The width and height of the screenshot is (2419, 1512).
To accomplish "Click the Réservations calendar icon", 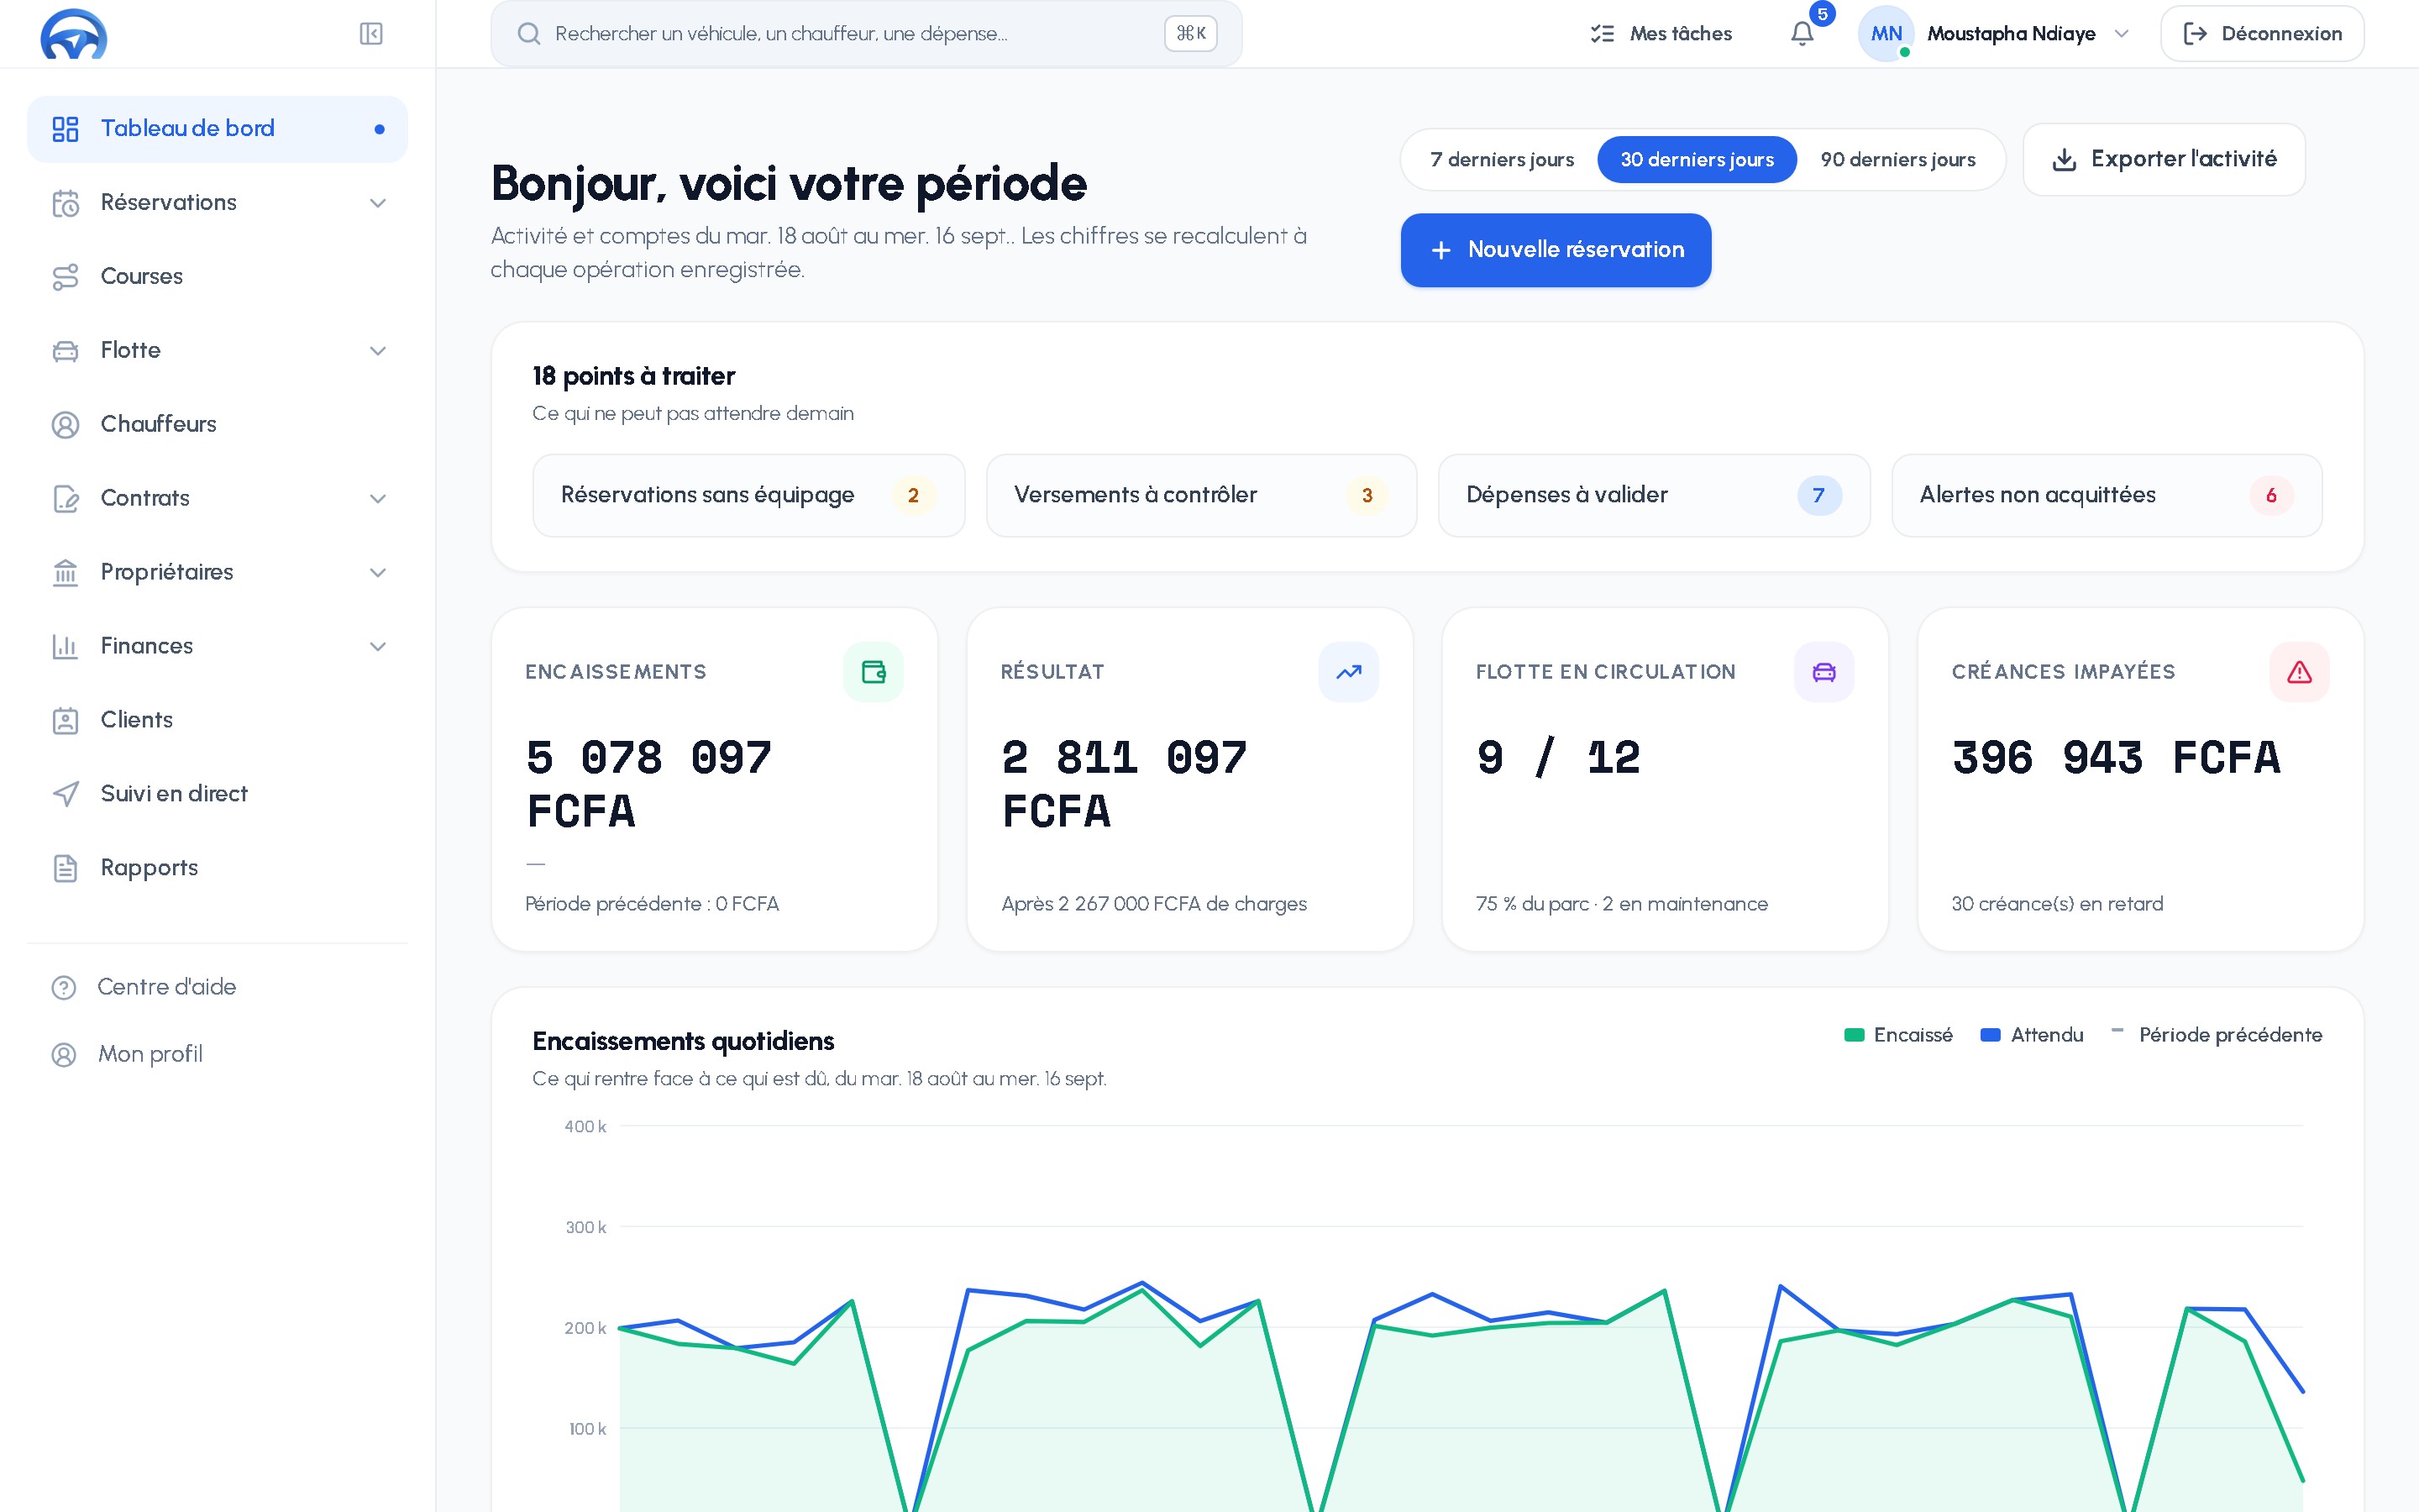I will [x=65, y=203].
